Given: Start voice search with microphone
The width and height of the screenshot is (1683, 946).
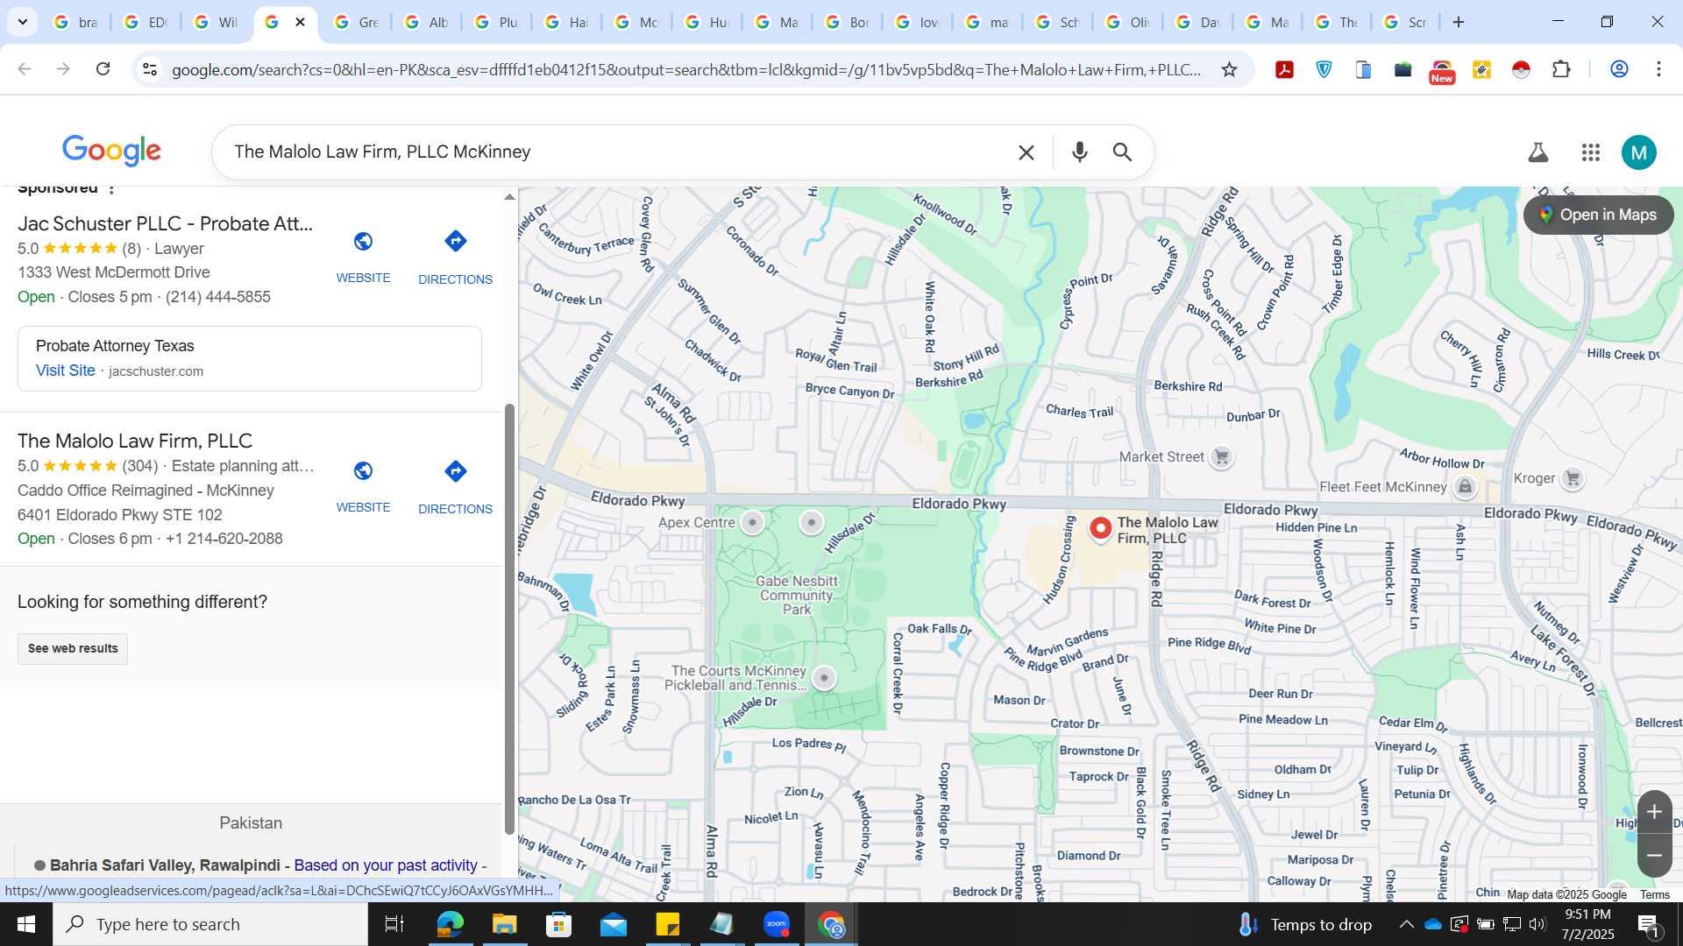Looking at the screenshot, I should [1079, 152].
